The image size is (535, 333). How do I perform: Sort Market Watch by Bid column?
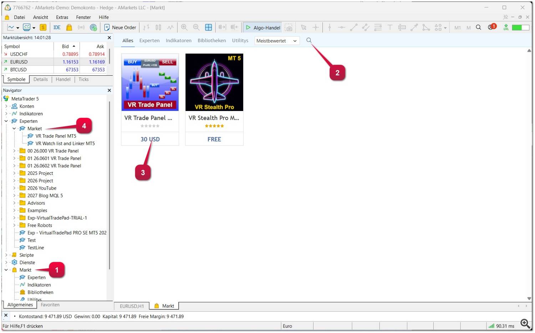tap(67, 46)
